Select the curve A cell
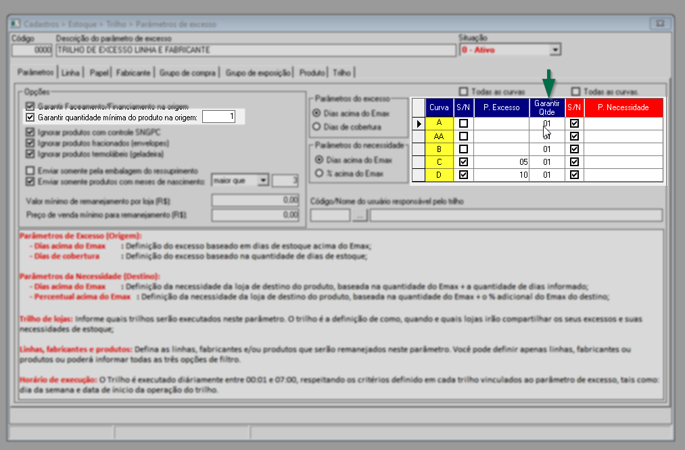This screenshot has width=685, height=450. (439, 124)
